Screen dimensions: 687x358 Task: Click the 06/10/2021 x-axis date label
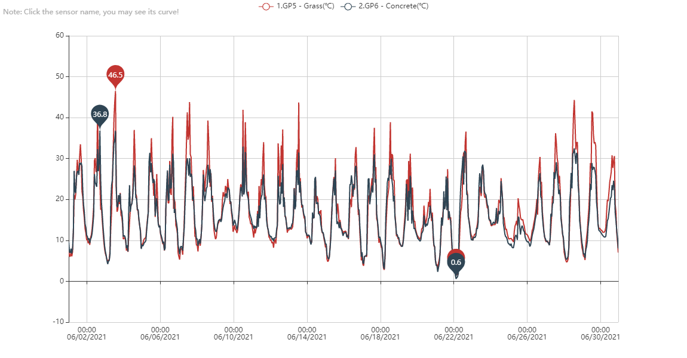tap(234, 337)
